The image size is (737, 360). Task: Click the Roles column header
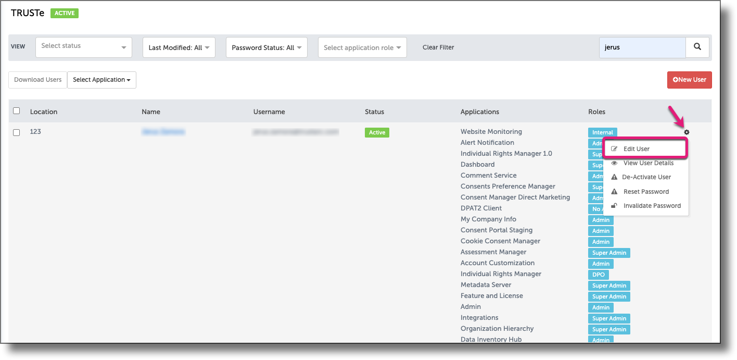[x=597, y=111]
